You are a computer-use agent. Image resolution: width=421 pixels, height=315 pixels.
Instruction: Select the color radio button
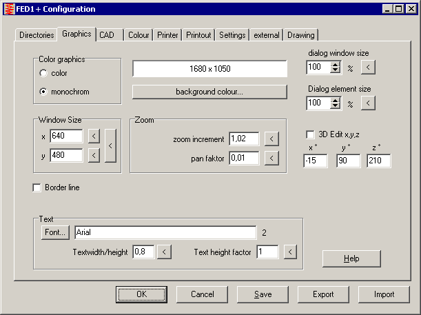click(x=44, y=73)
